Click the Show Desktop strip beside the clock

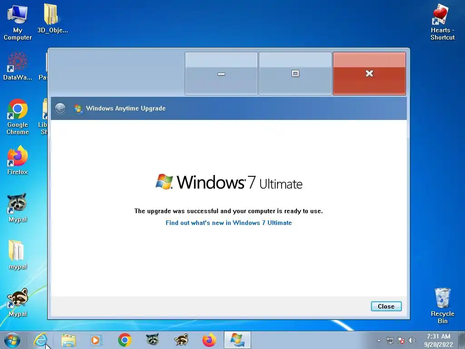click(461, 340)
